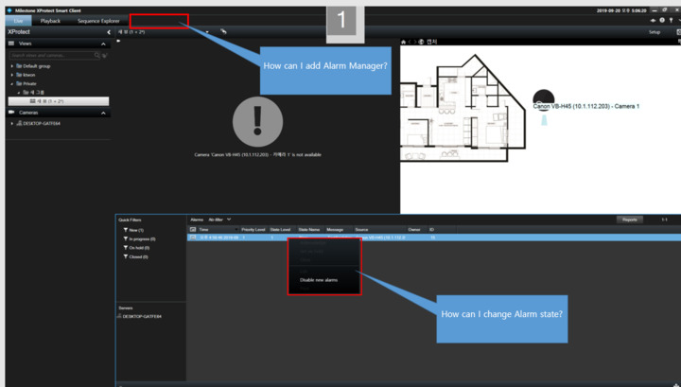Screen dimensions: 681x387
Task: Click the Setup button
Action: (x=654, y=31)
